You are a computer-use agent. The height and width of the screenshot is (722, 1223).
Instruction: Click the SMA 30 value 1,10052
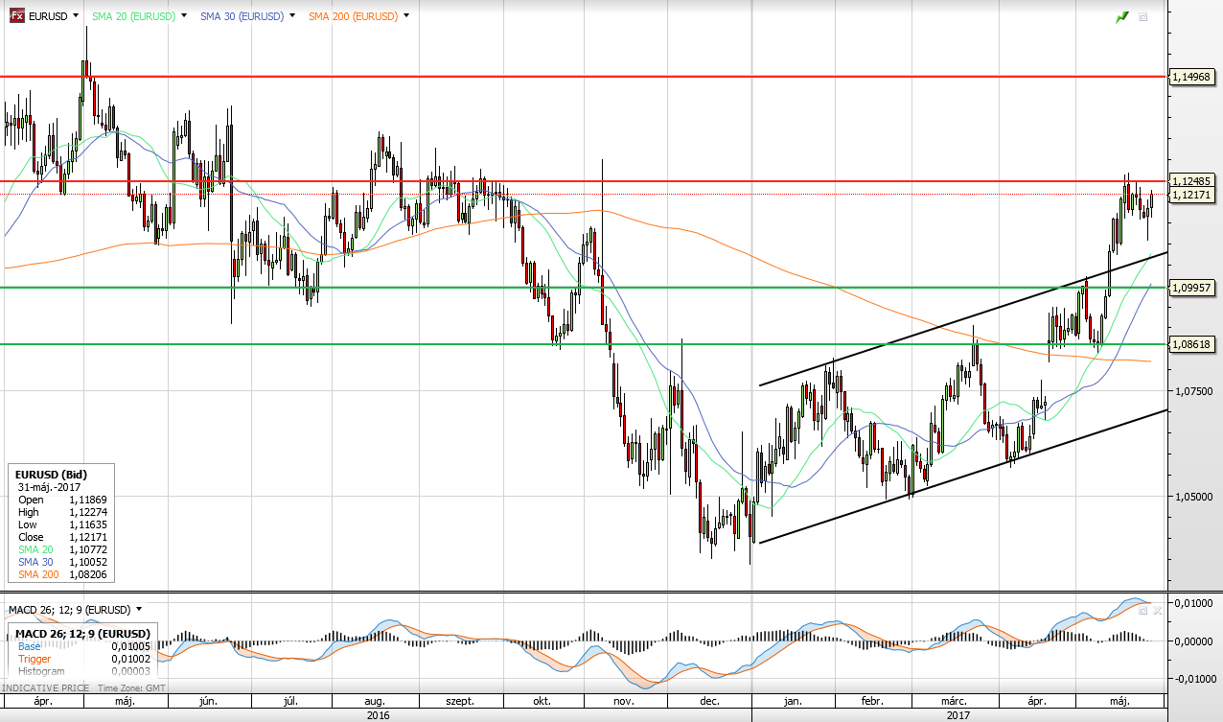tap(87, 562)
